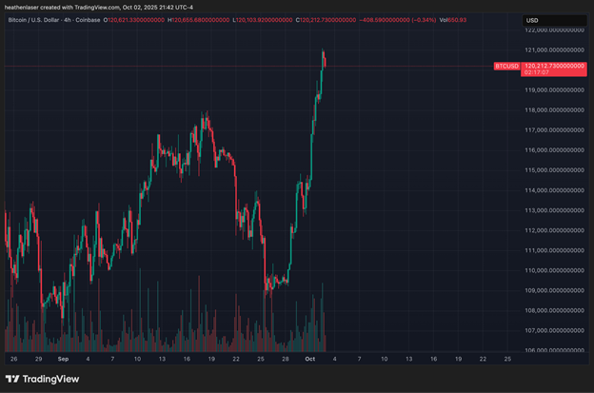Click the 106,000 price axis label
The width and height of the screenshot is (594, 393).
pyautogui.click(x=553, y=350)
